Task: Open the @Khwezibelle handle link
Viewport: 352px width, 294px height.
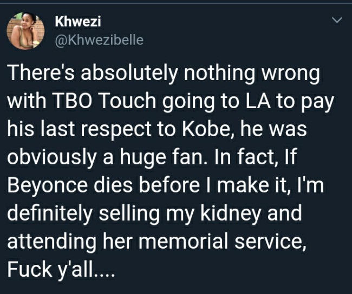Action: (99, 40)
